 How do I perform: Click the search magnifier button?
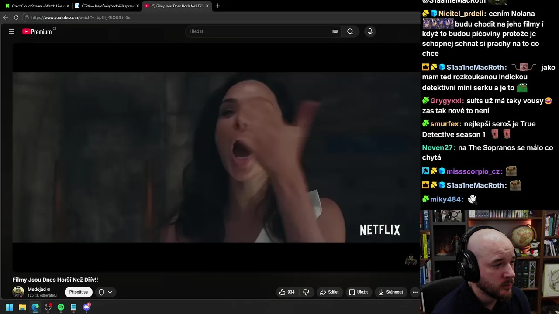pyautogui.click(x=350, y=31)
